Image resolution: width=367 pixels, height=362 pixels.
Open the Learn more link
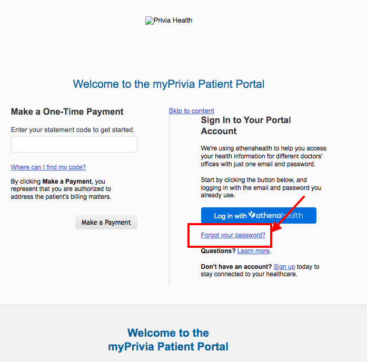click(x=253, y=251)
